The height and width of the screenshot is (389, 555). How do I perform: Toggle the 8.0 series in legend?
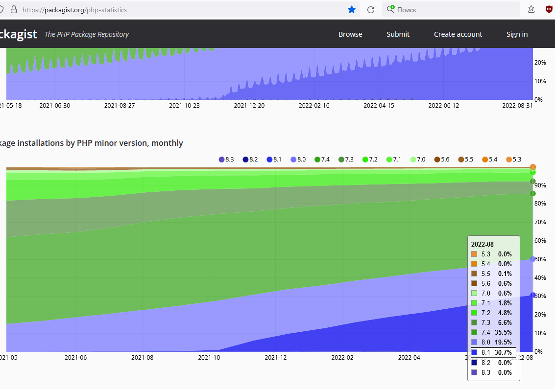[298, 160]
